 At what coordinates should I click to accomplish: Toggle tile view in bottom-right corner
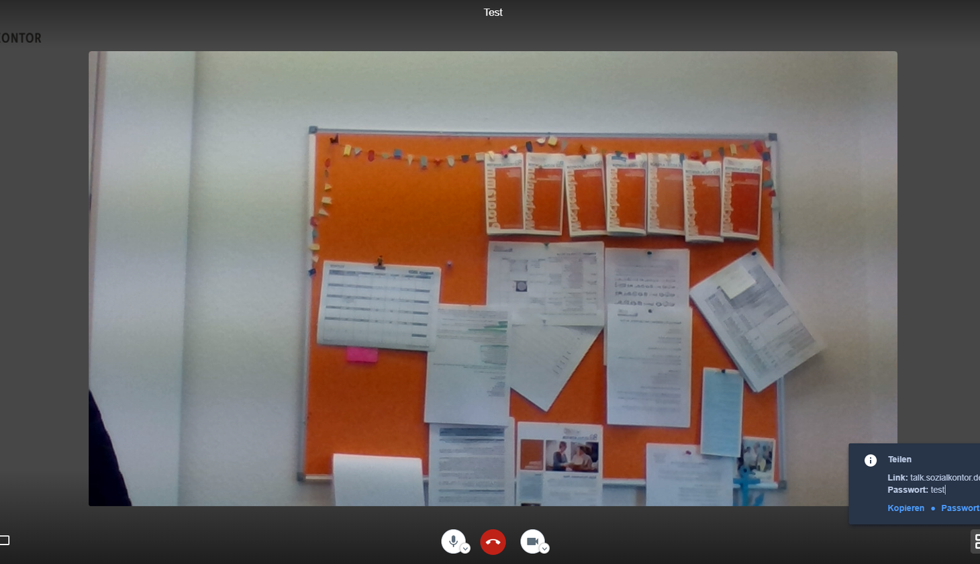point(975,541)
